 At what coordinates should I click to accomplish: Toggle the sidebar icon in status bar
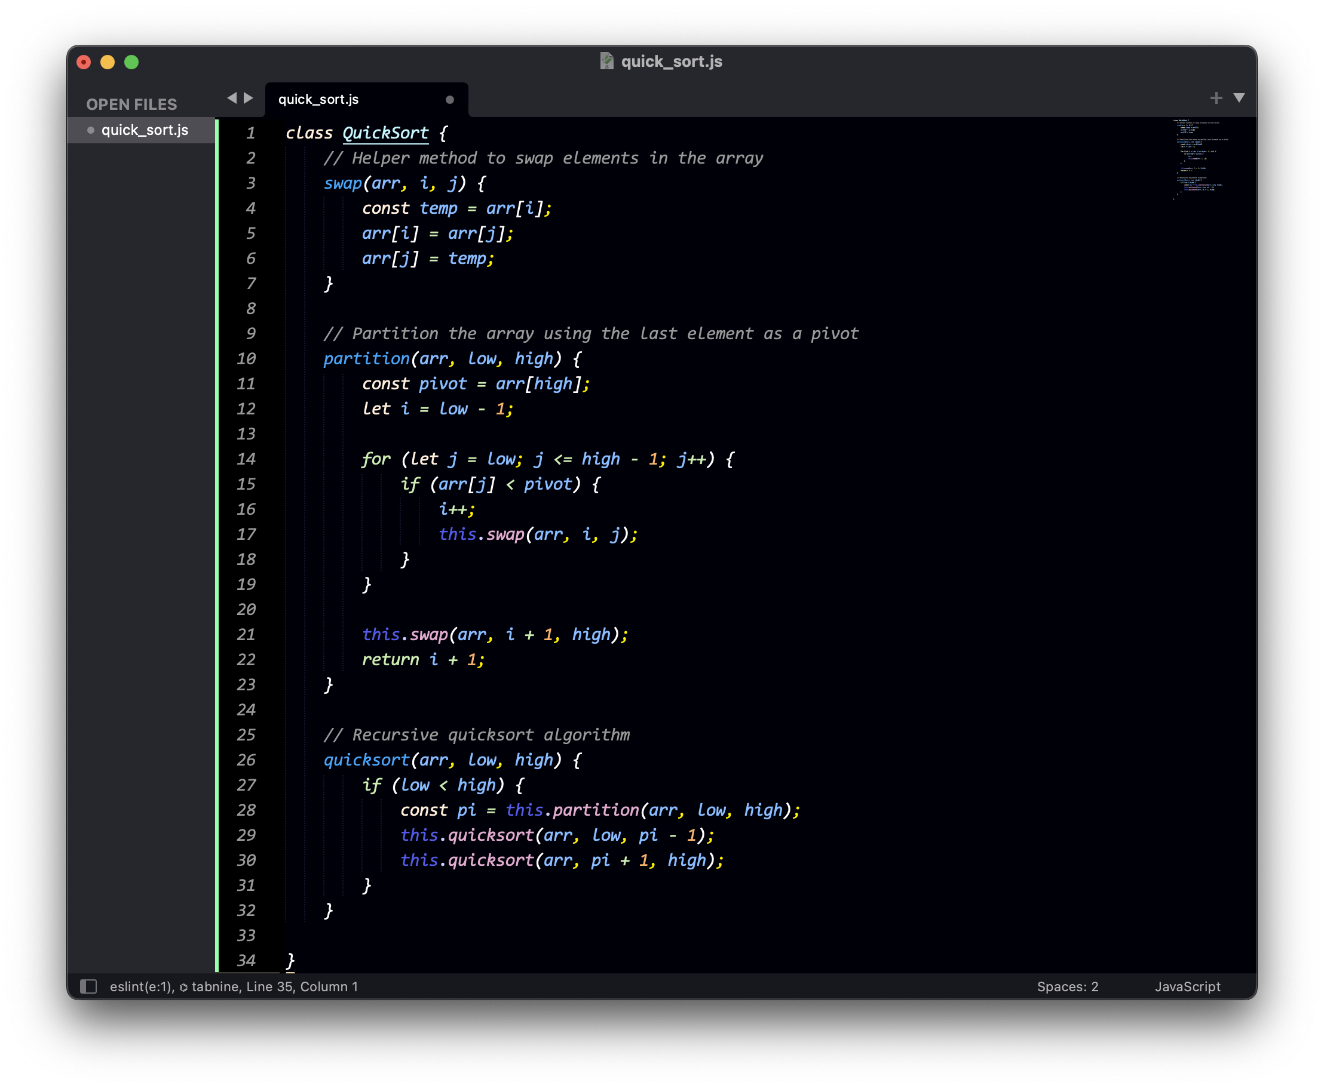[x=88, y=986]
